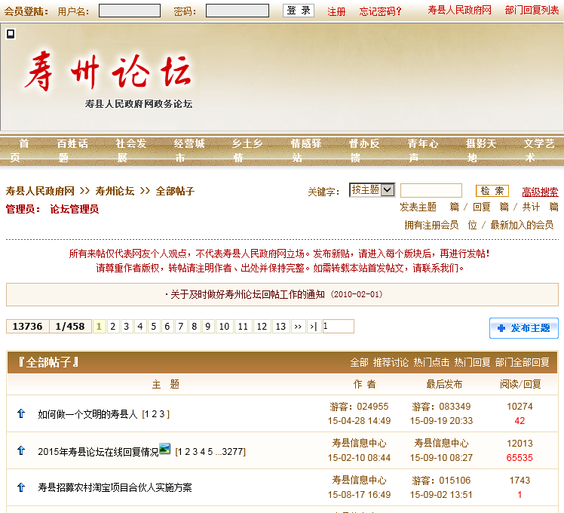Click the pinned arrow icon beside 寿县招募农村淘宝项目合伙人实施方案
564x513 pixels.
point(21,487)
